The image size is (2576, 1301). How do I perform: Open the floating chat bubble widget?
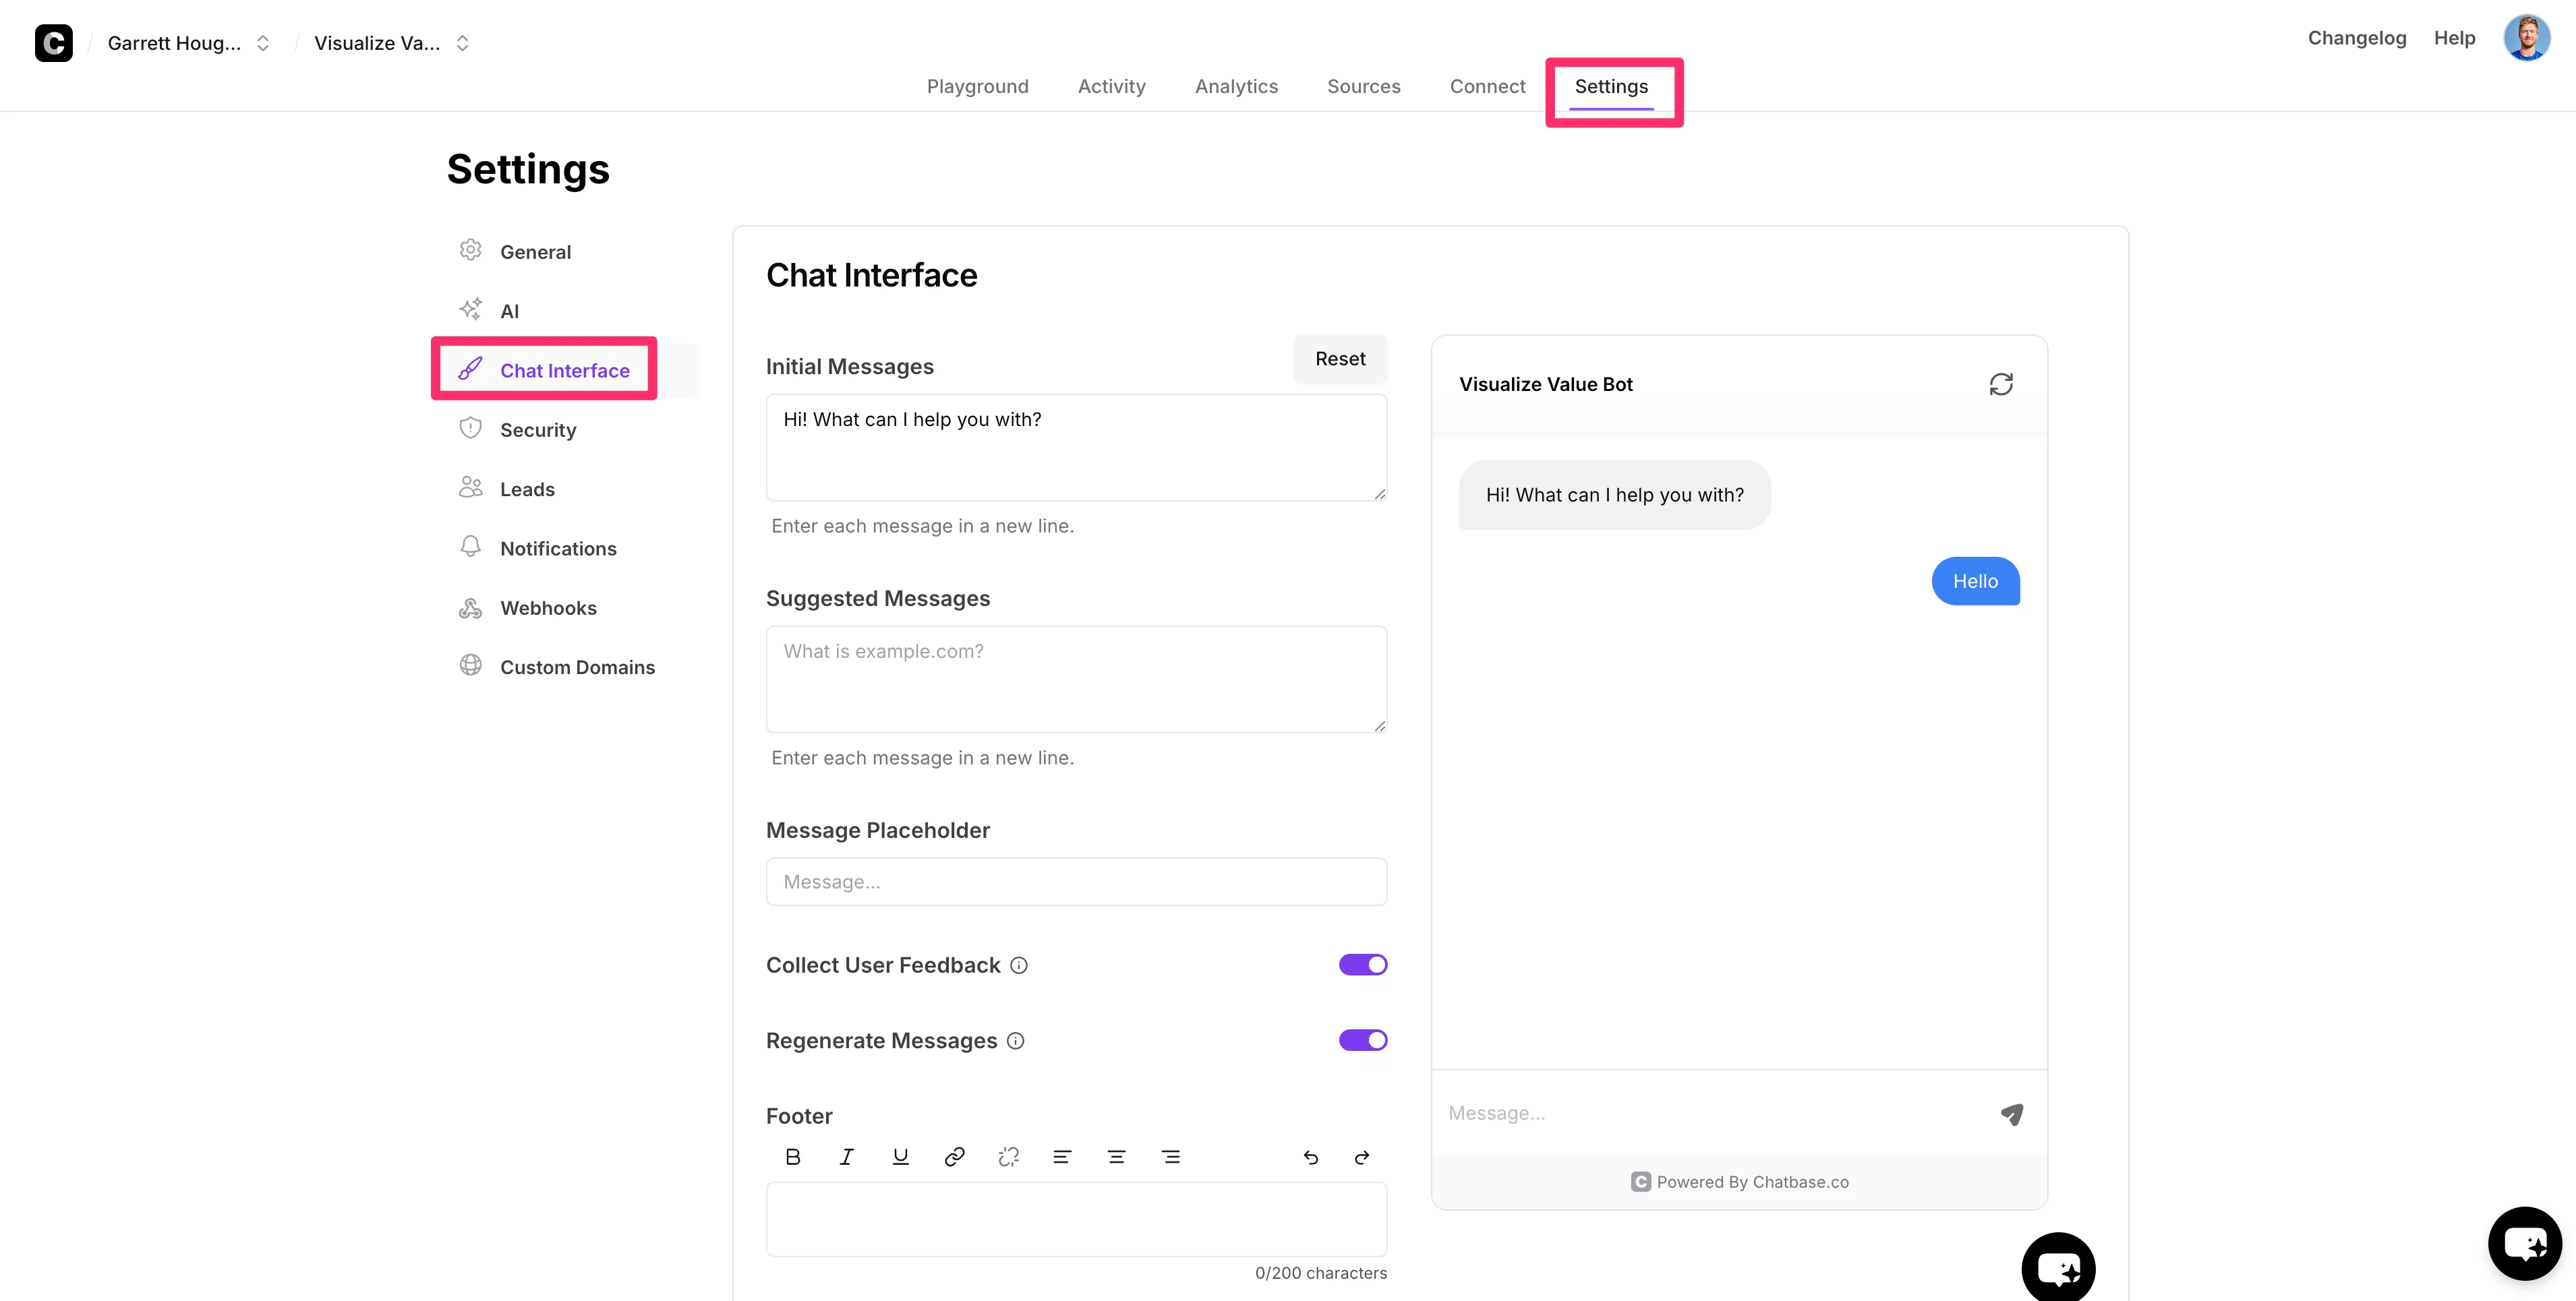(2524, 1243)
